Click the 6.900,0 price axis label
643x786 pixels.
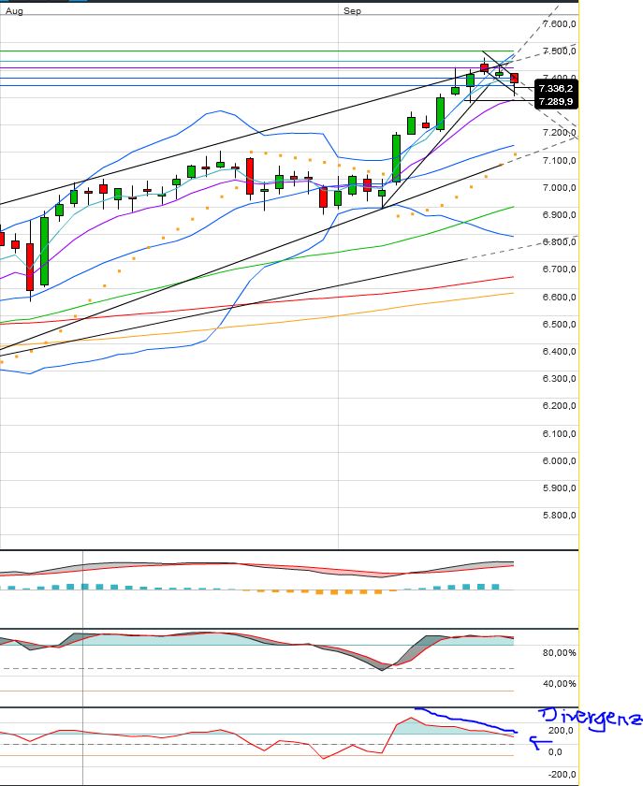560,214
